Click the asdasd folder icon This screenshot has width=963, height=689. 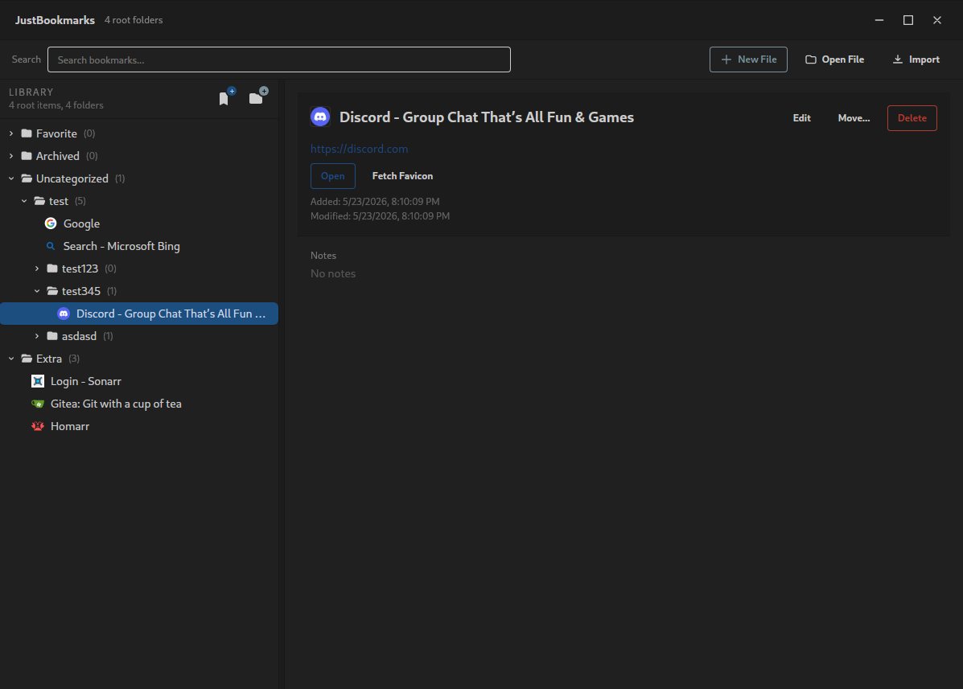[52, 335]
